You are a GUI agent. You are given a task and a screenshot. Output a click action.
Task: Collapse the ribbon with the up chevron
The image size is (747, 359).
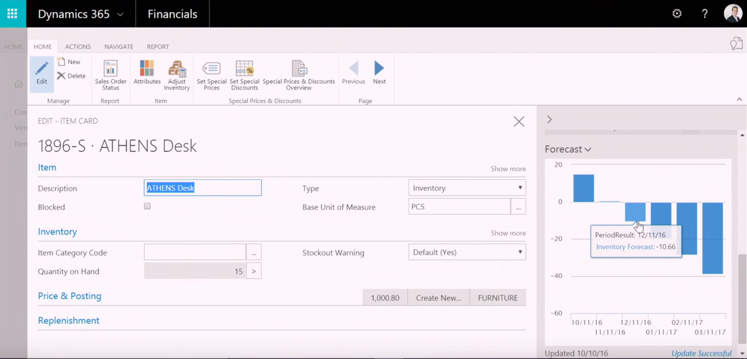(739, 99)
